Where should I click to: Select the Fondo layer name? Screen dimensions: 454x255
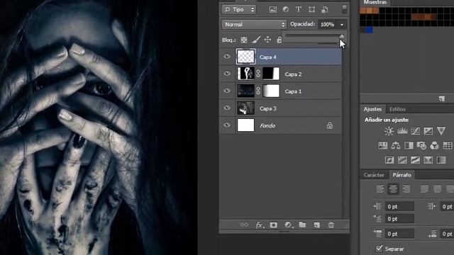267,125
